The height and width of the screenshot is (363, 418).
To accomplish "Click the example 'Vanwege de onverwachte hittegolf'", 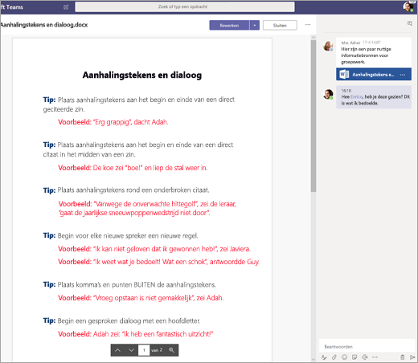I will 147,208.
